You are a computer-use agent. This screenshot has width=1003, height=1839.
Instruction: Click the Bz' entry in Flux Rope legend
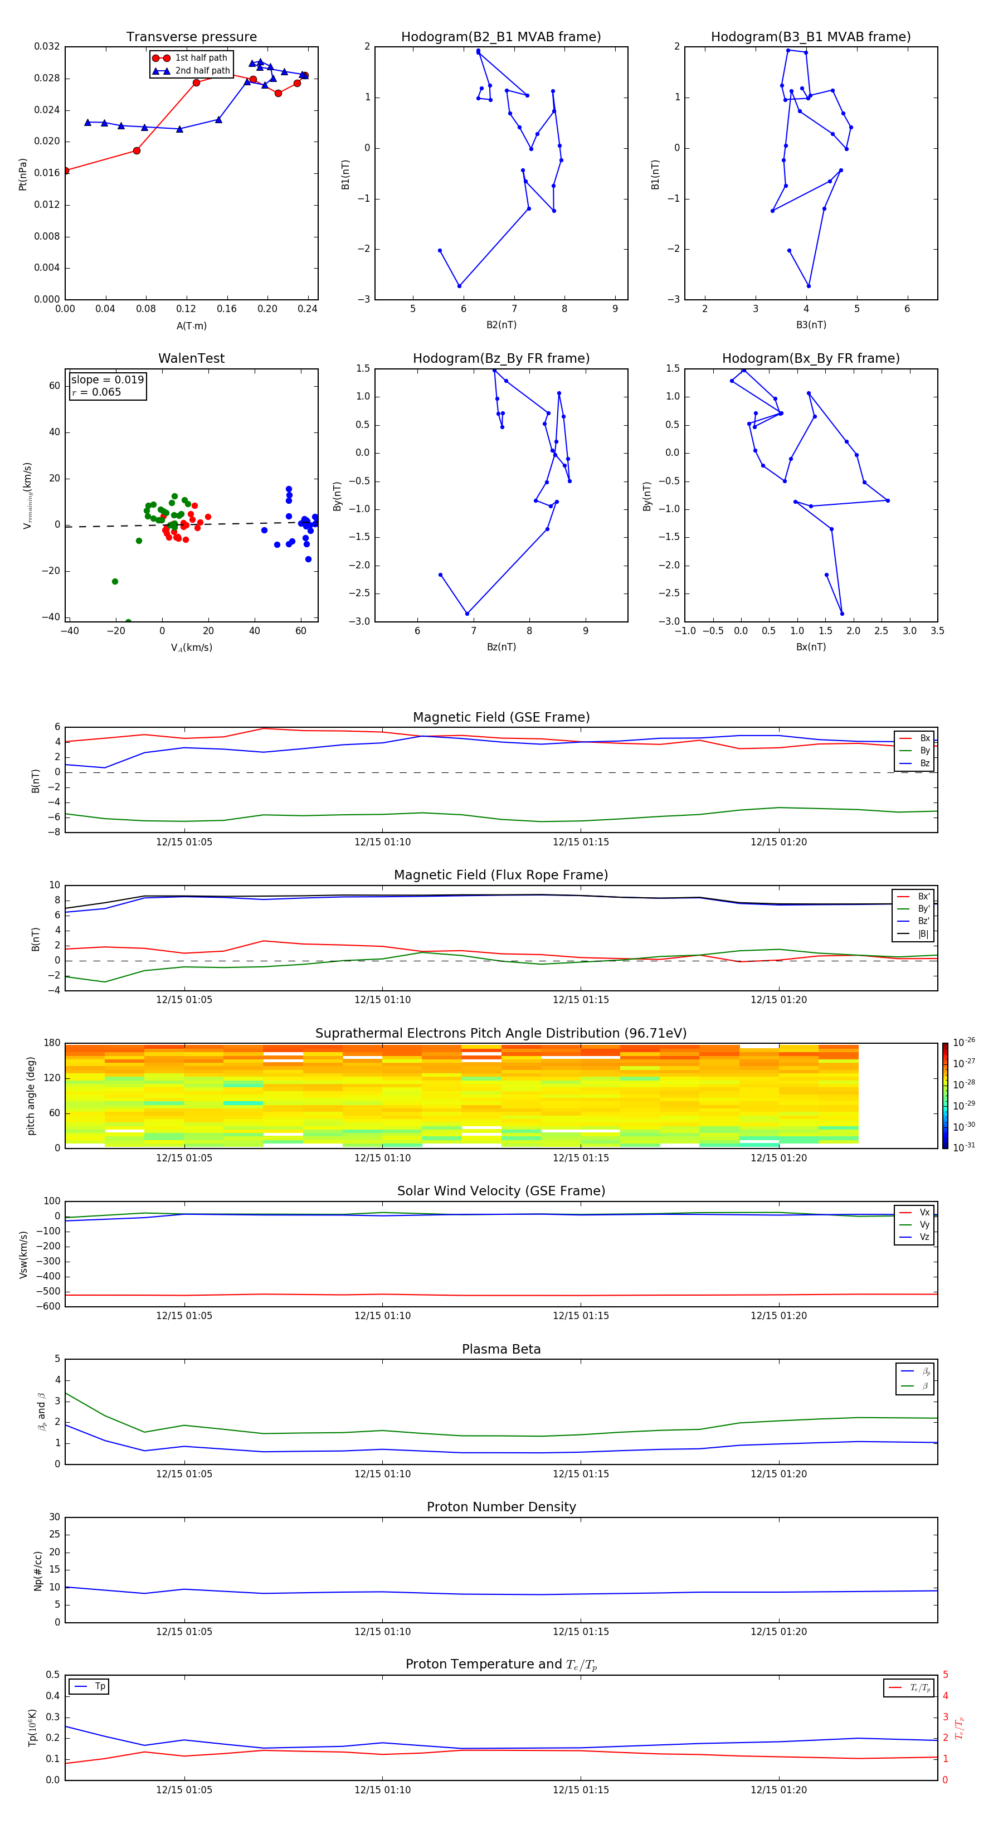(x=914, y=922)
